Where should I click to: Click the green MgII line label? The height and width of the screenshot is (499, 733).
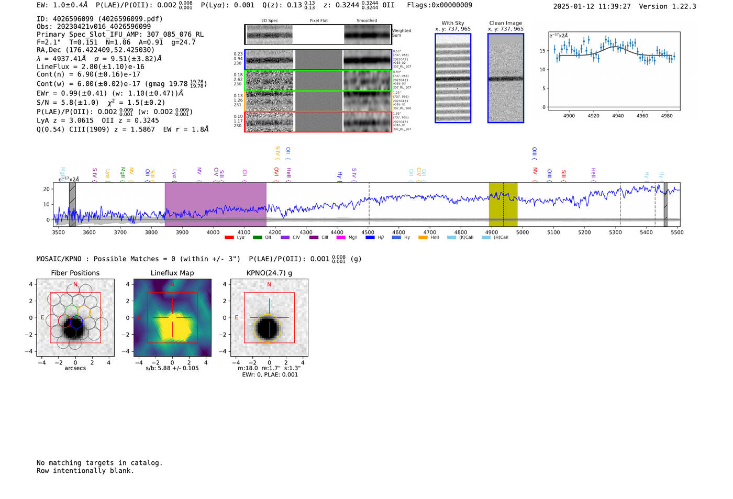point(123,173)
